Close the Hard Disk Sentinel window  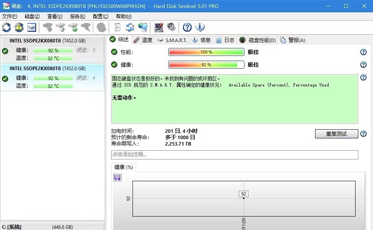[364, 6]
